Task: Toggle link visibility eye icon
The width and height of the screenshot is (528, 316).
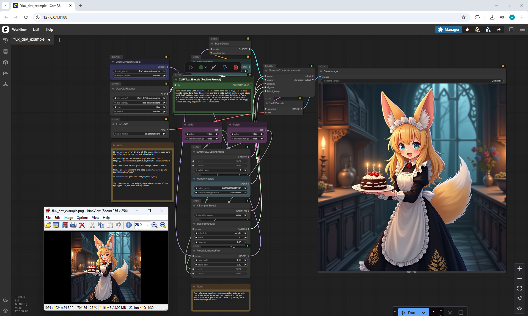Action: point(519,308)
